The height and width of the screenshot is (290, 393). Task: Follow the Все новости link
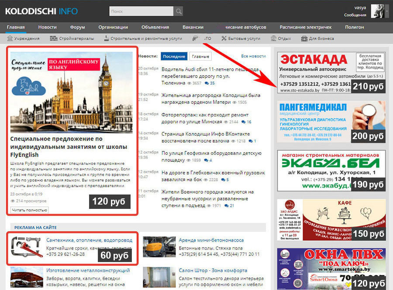tap(253, 56)
